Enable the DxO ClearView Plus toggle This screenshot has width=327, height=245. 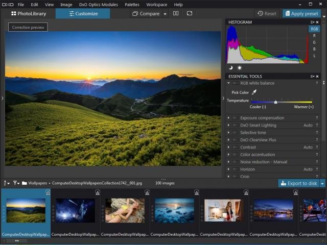[x=235, y=140]
